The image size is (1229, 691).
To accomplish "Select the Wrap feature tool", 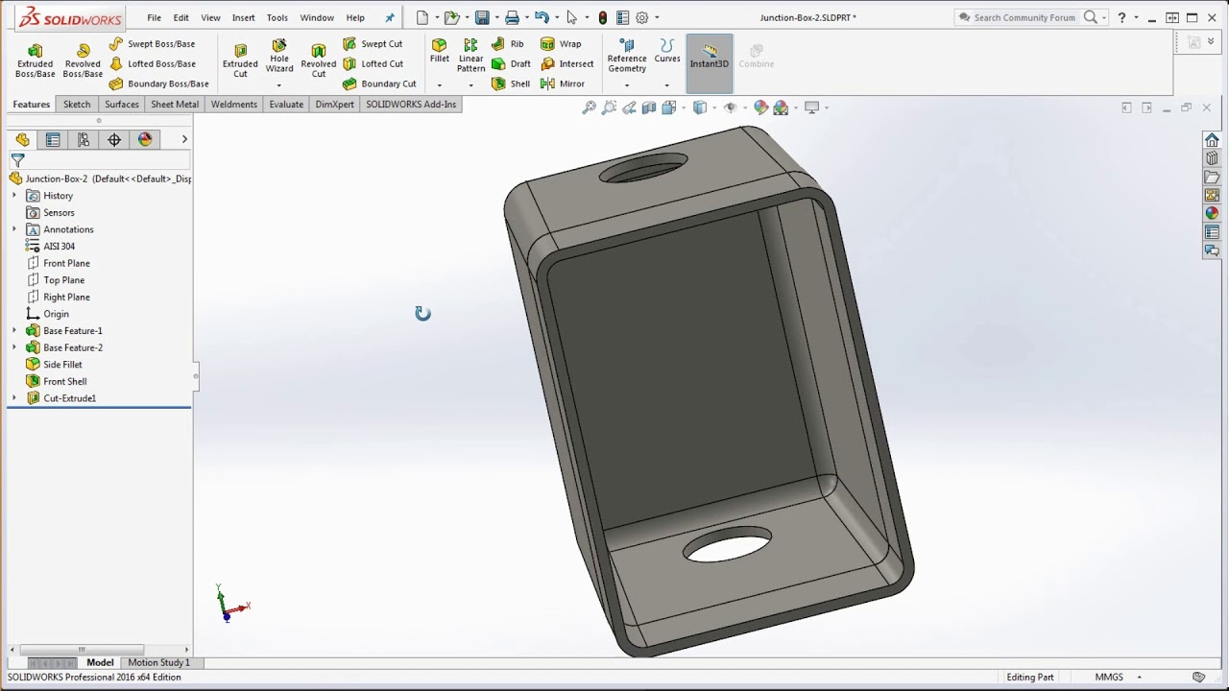I will tap(561, 43).
